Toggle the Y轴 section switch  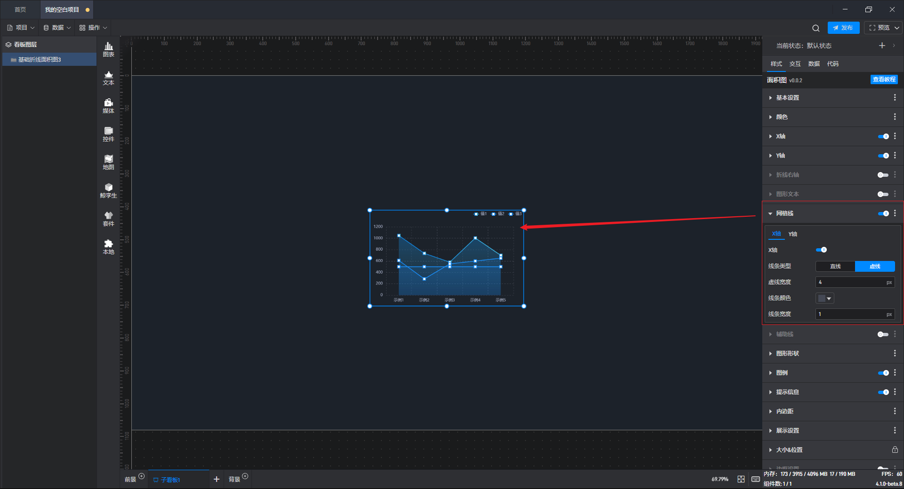883,156
